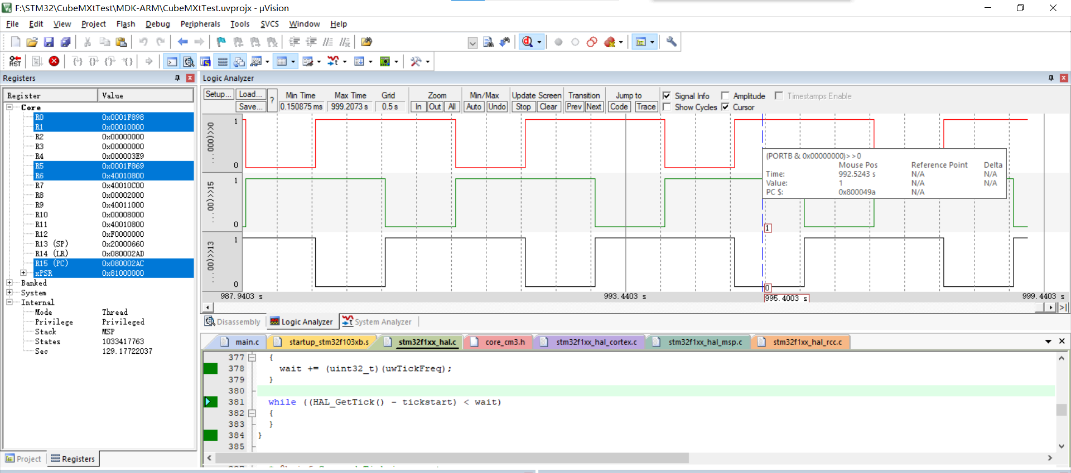This screenshot has height=473, width=1071.
Task: Click the Transition Next button
Action: pos(594,107)
